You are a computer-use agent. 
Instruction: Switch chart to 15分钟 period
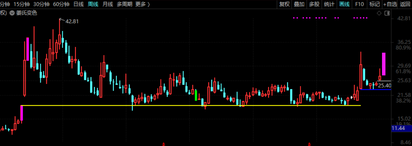(x=21, y=4)
